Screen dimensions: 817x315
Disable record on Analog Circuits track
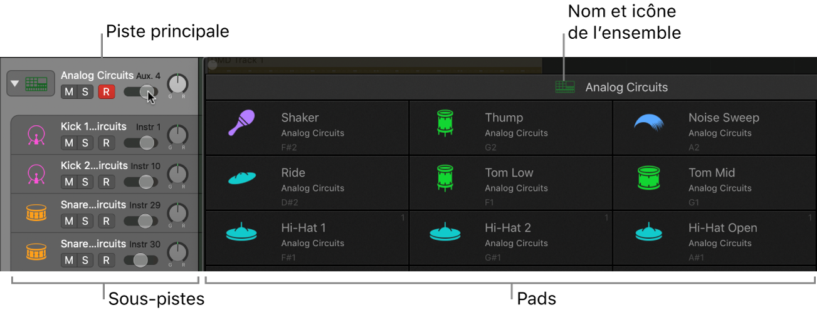coord(106,92)
